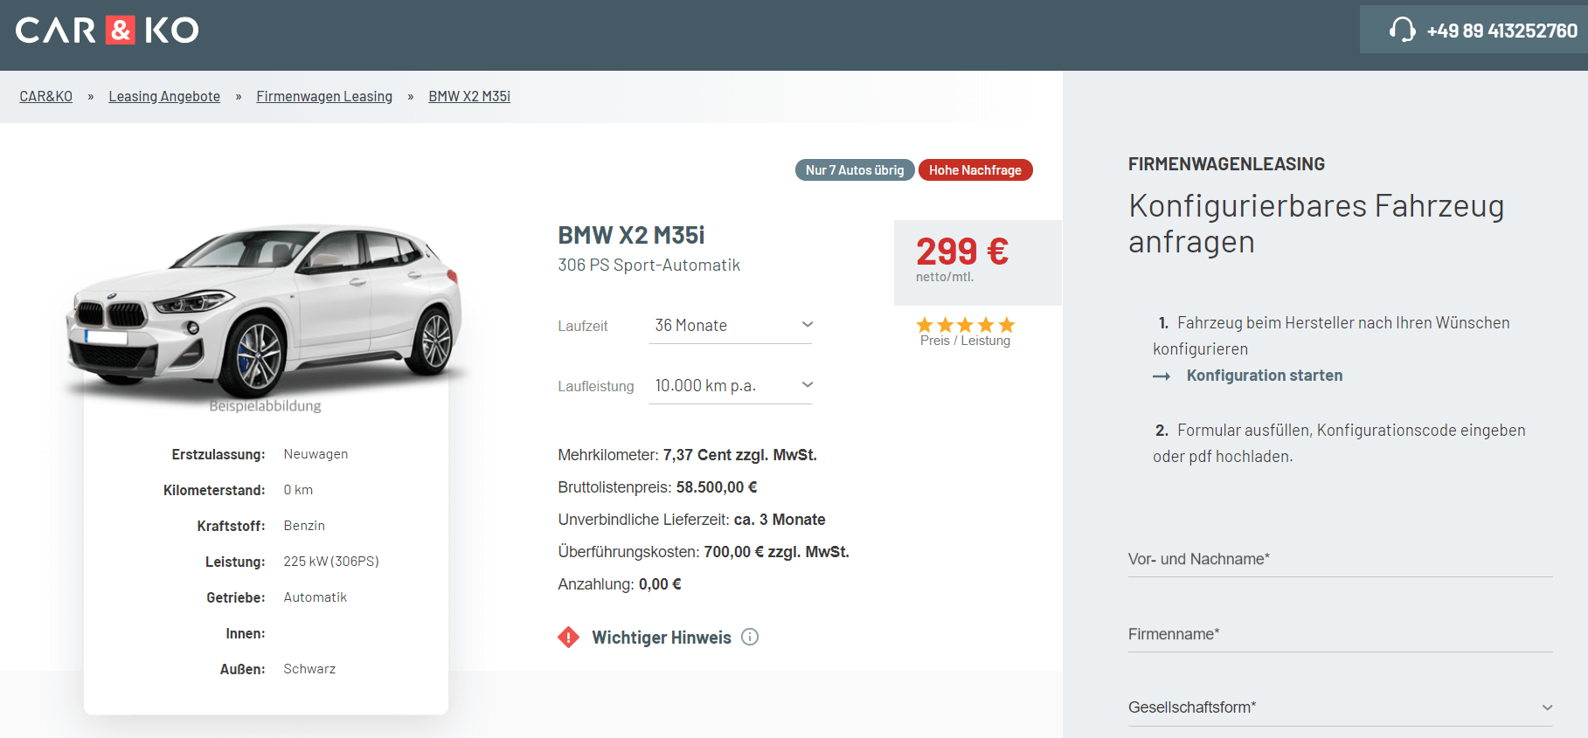Click the Nur 7 Autos übrig badge
The image size is (1588, 738).
point(855,170)
